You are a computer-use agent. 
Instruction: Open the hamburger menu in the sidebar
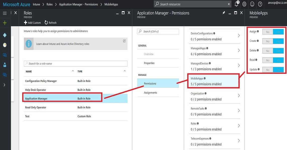[x=5, y=13]
